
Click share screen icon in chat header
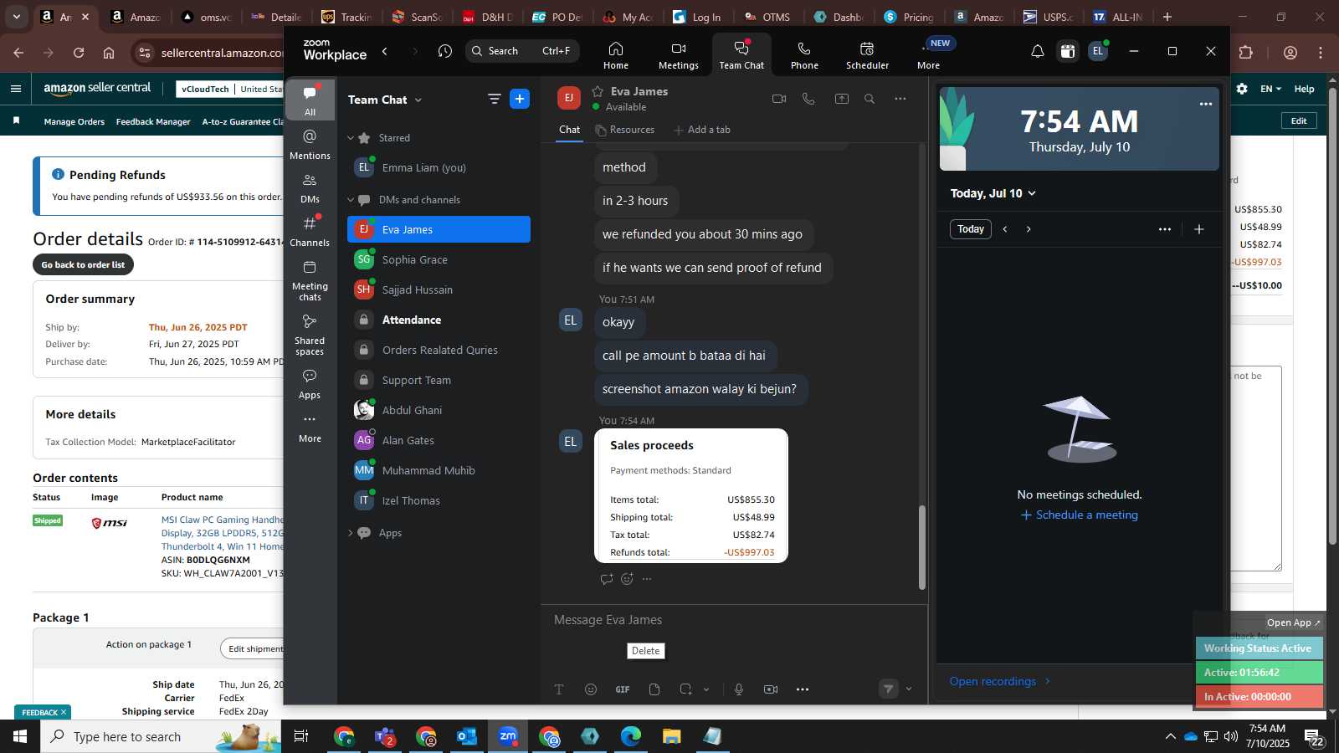[x=841, y=99]
